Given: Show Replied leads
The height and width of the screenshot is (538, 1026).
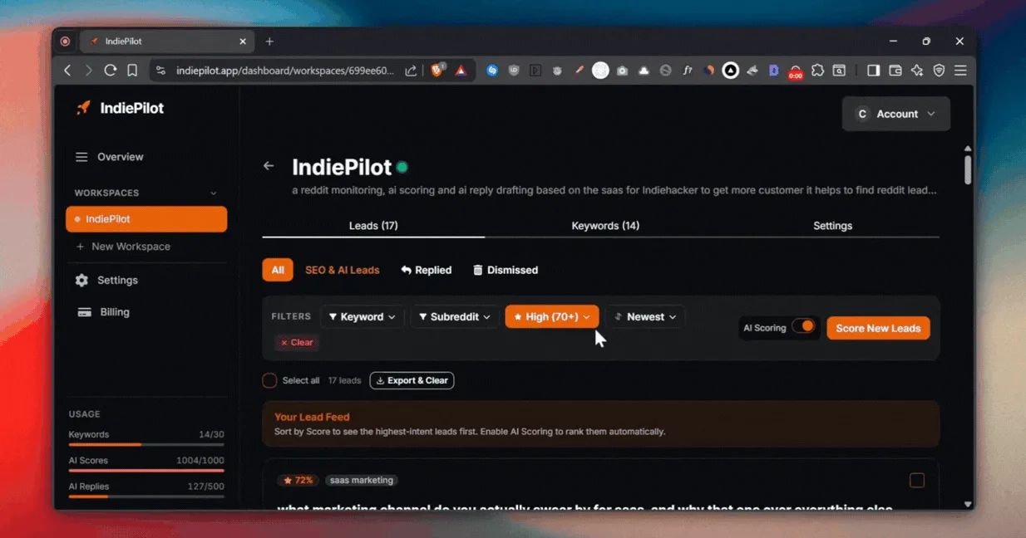Looking at the screenshot, I should click(427, 270).
